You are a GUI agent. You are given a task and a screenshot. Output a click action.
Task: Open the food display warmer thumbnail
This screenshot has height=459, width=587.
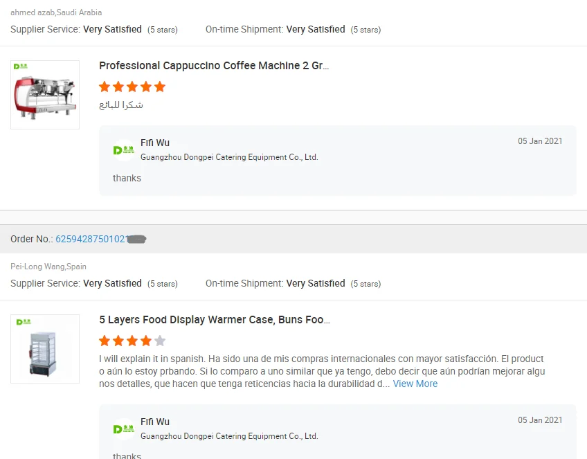pyautogui.click(x=45, y=349)
